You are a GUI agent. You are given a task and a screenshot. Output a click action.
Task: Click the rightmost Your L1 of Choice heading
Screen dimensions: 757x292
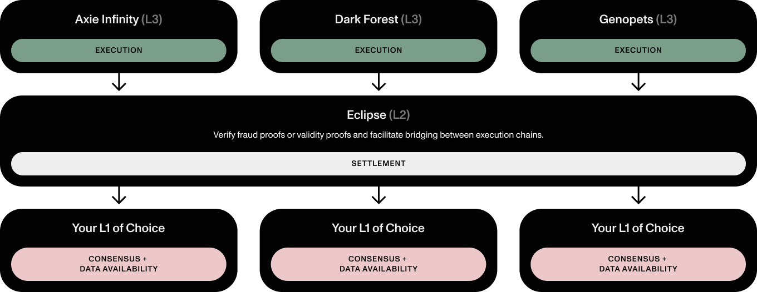point(638,228)
